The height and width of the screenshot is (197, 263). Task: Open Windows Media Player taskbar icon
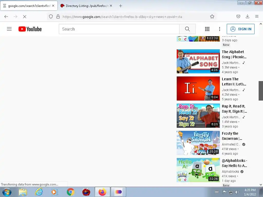coord(54,192)
